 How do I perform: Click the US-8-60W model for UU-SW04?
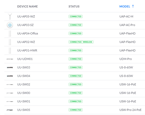[x=126, y=76]
